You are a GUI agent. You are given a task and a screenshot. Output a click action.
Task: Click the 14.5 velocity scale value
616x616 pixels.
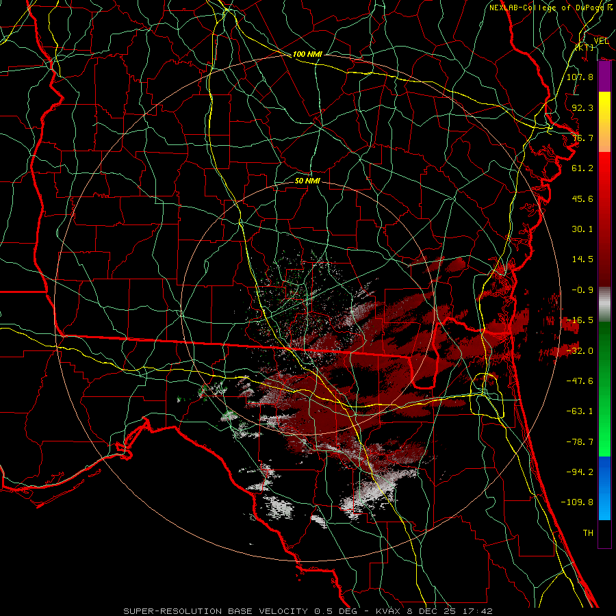(x=582, y=259)
